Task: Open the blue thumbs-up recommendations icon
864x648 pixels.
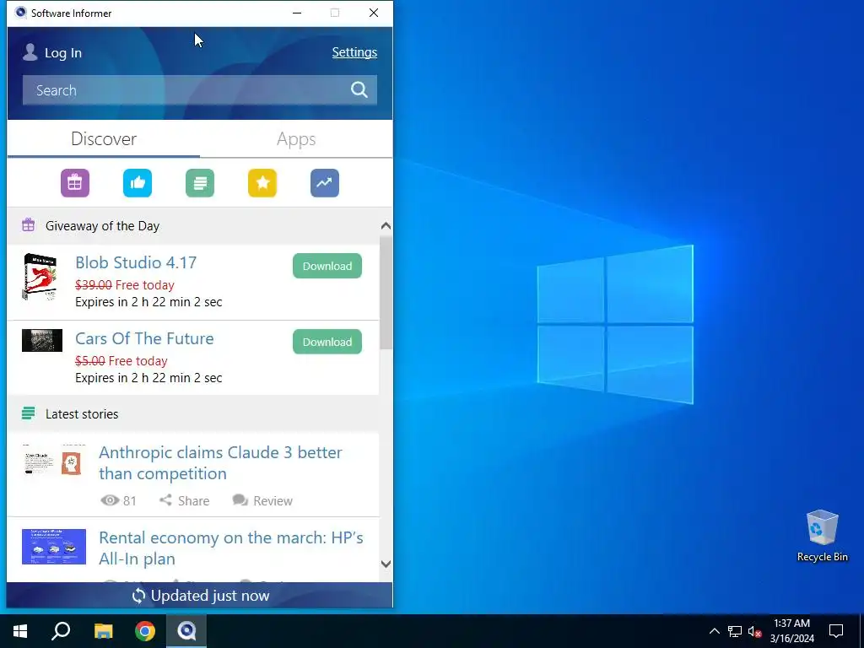Action: point(138,183)
